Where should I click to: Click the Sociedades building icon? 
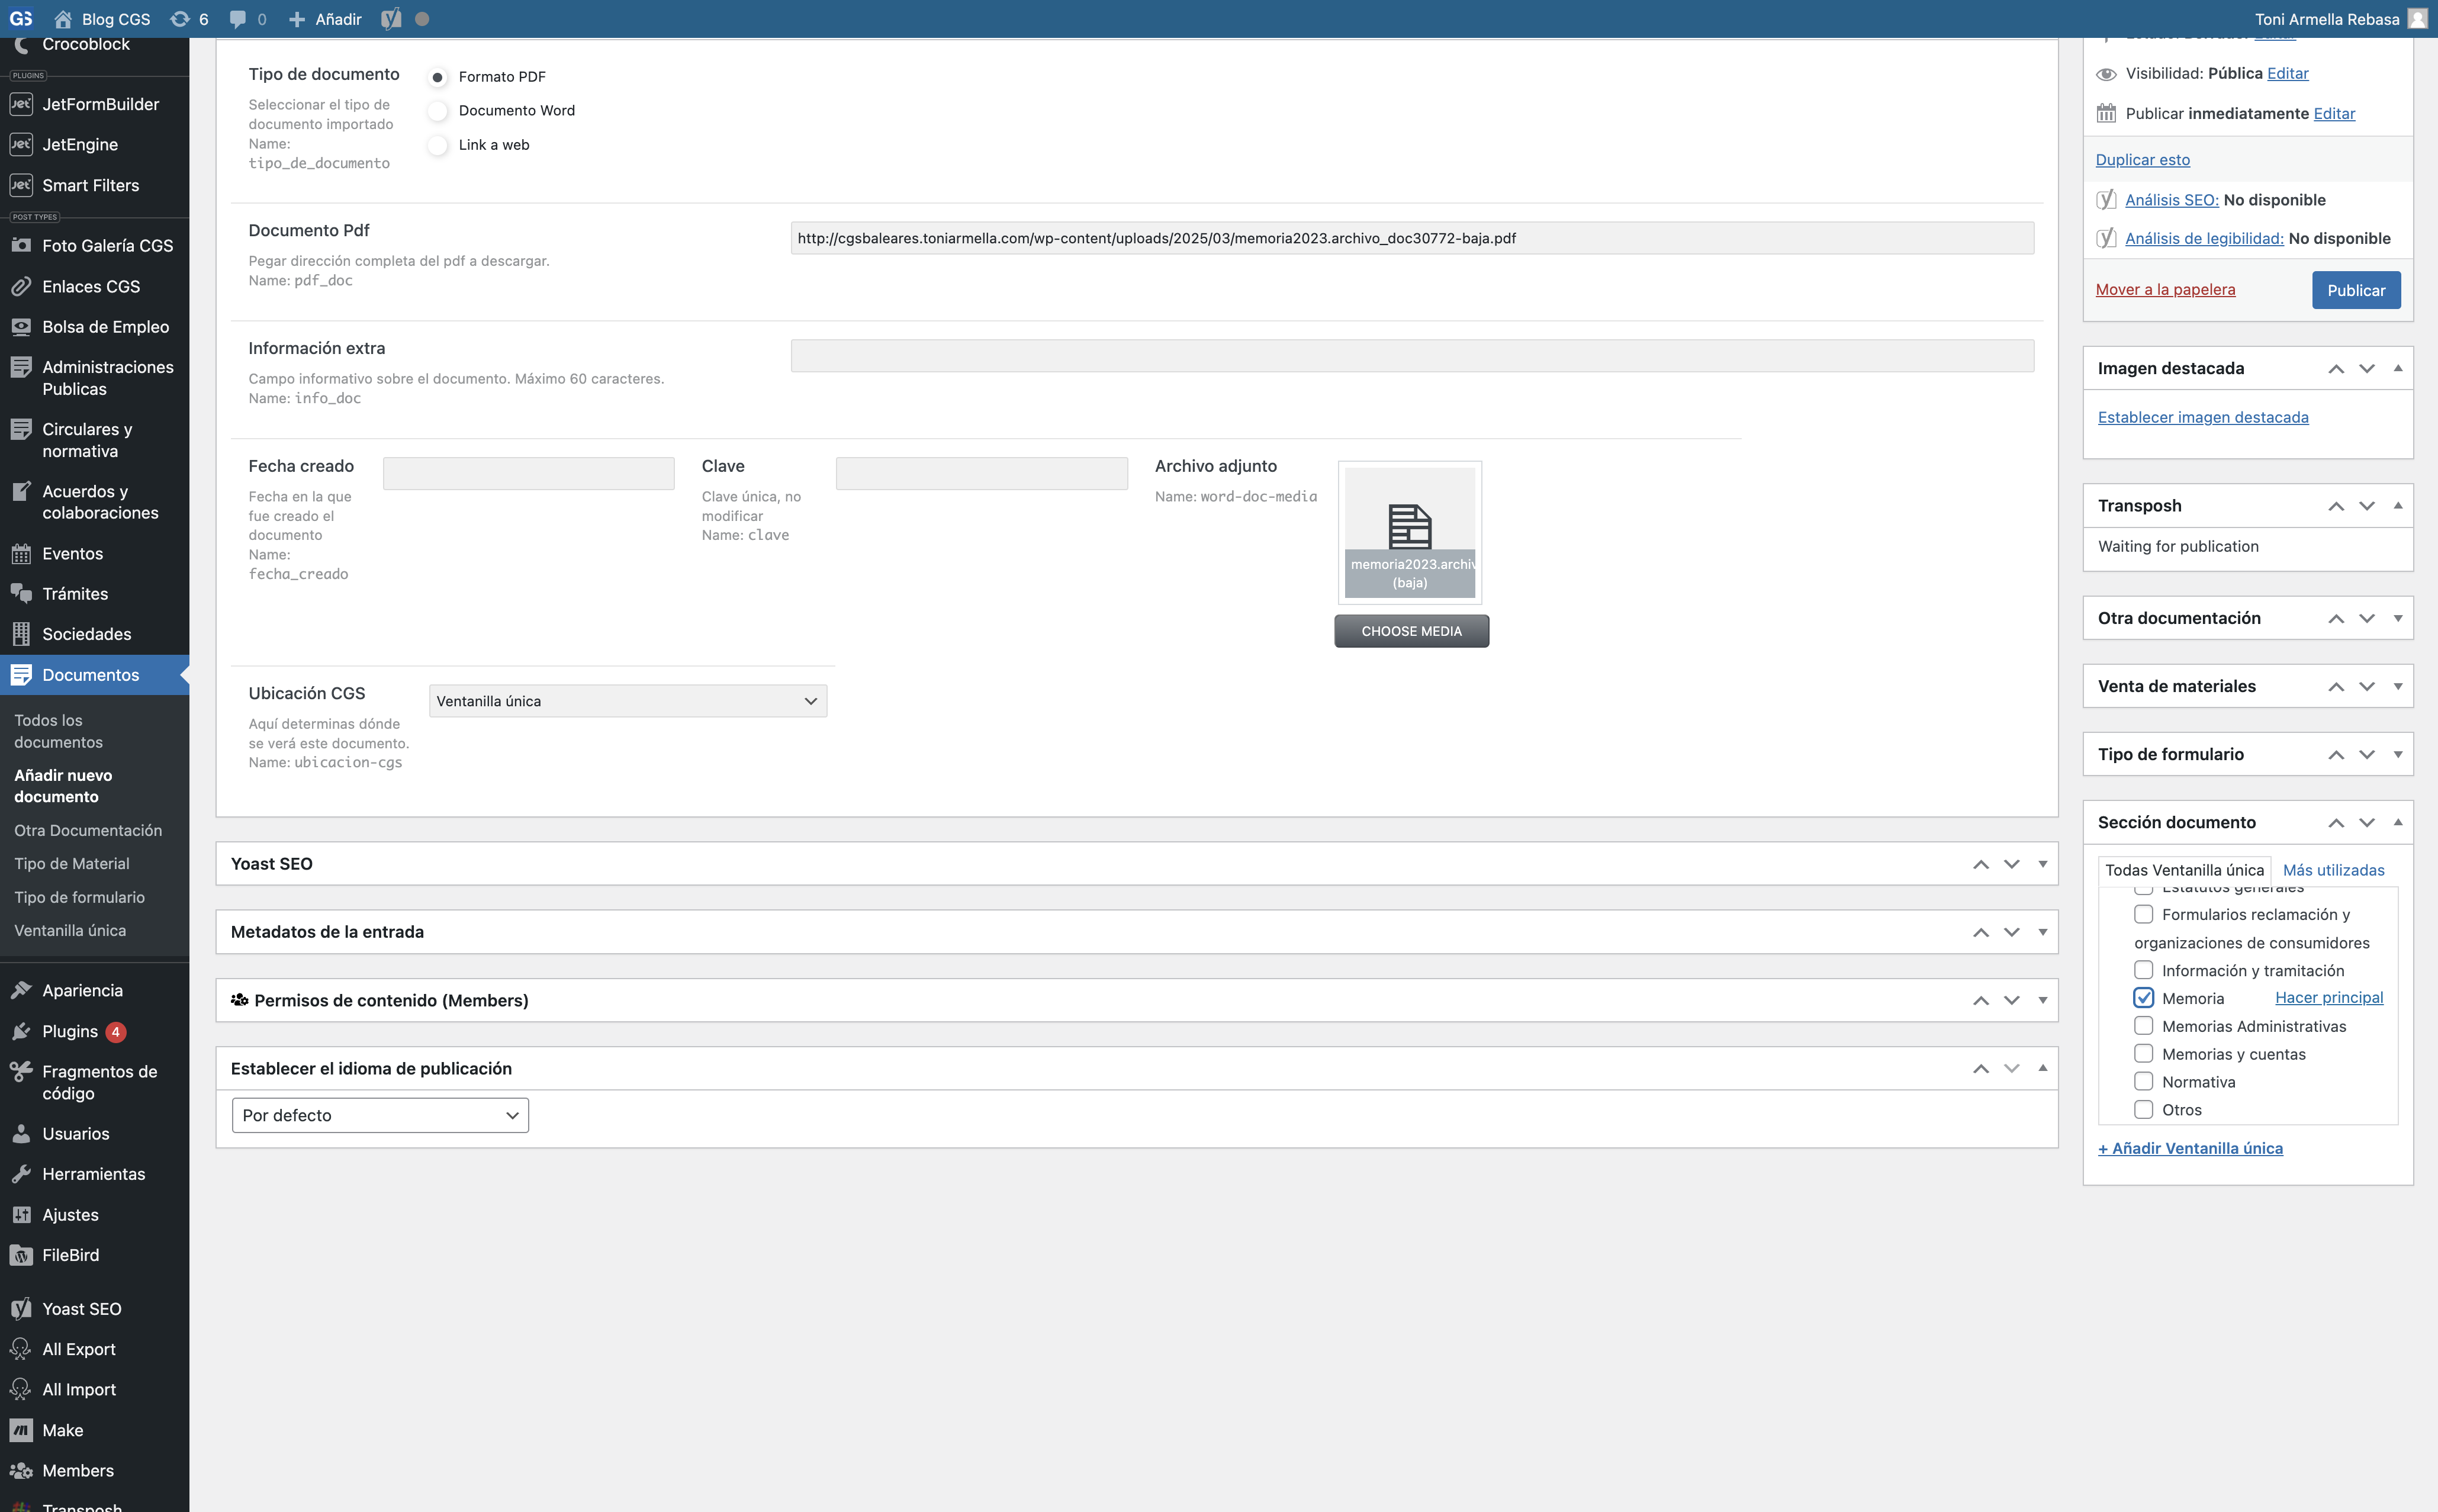[x=21, y=634]
